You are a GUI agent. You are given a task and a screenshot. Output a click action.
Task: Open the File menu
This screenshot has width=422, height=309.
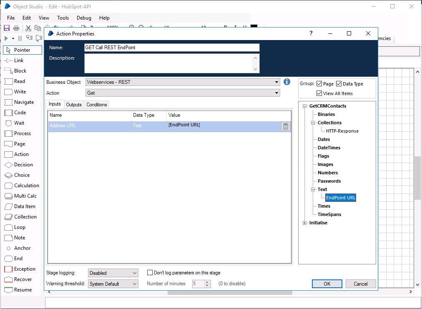[11, 18]
